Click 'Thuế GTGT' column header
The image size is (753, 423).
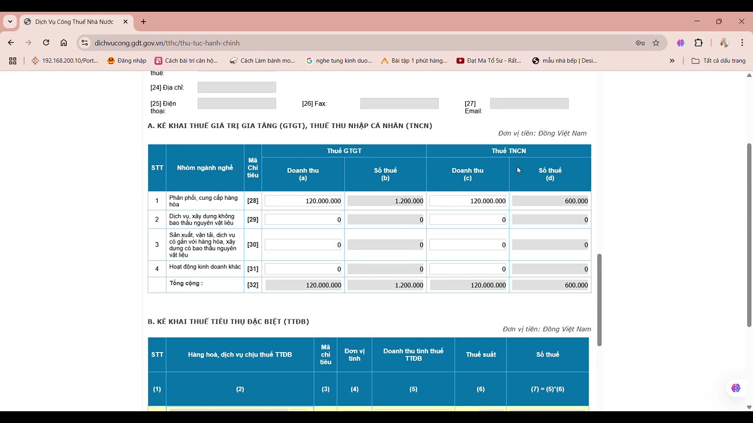(x=344, y=151)
